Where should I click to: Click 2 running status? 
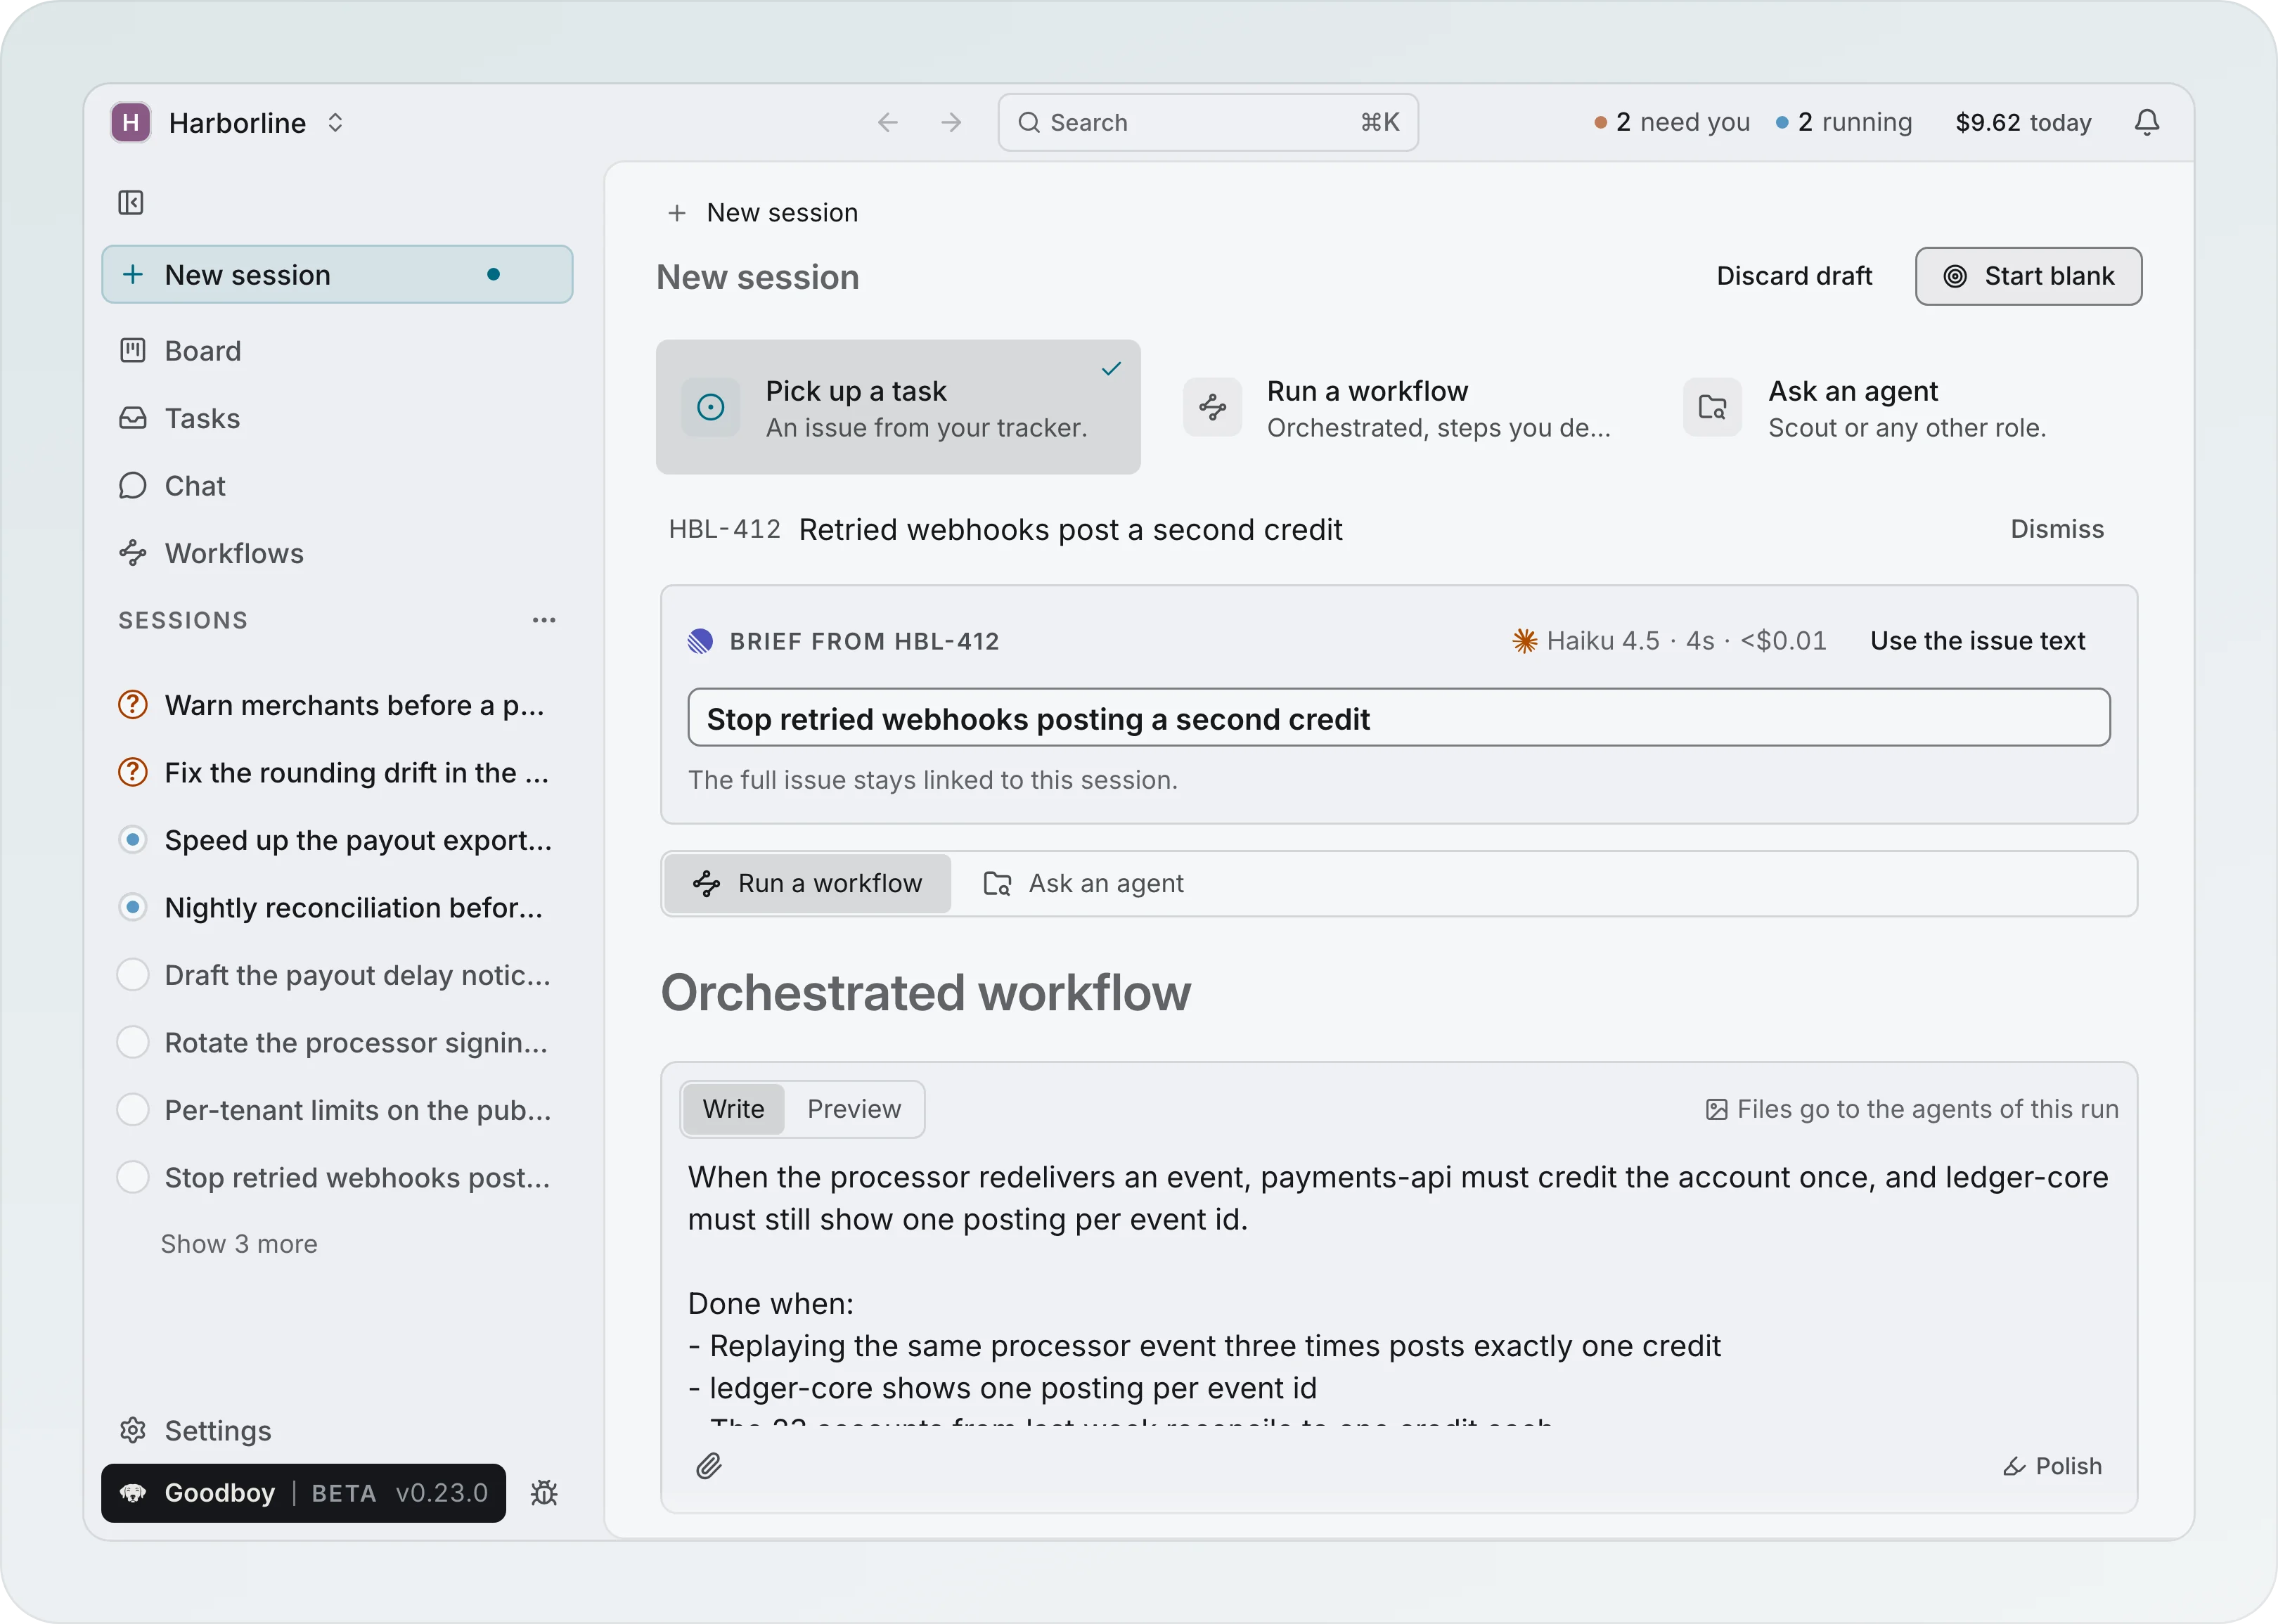point(1844,122)
